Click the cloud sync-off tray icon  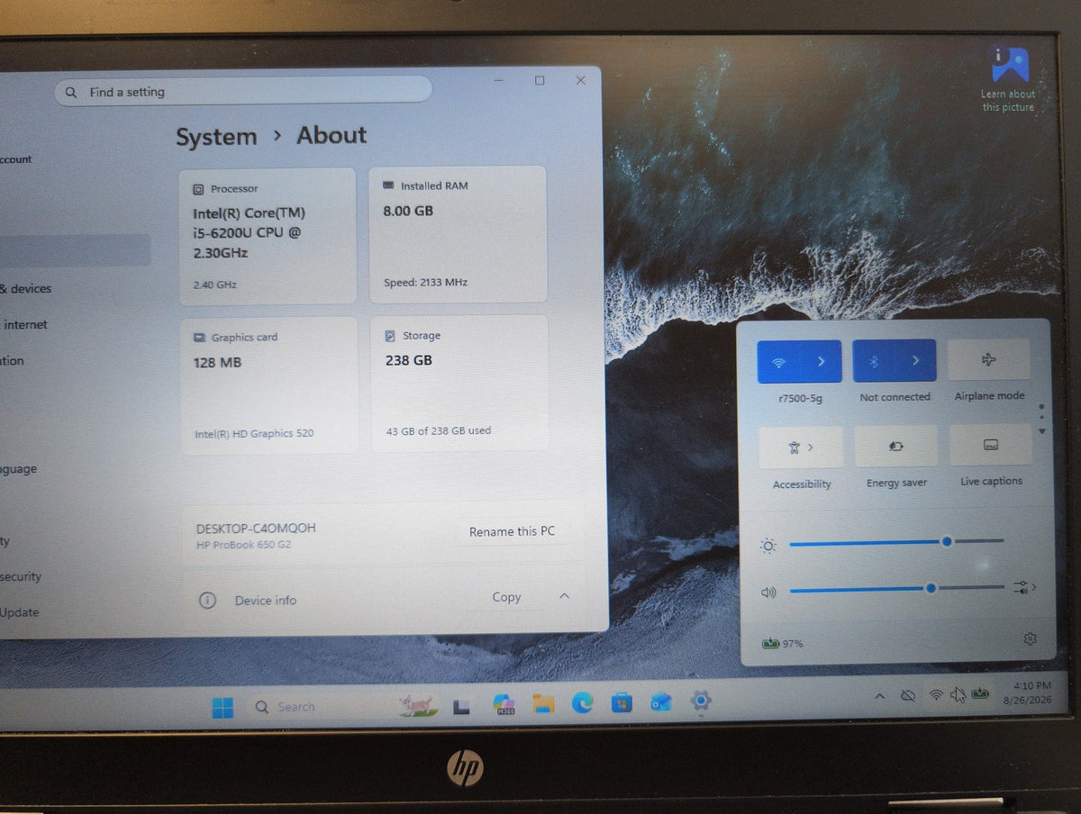point(908,695)
